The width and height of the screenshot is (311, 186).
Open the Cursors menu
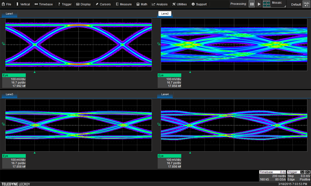click(x=103, y=4)
